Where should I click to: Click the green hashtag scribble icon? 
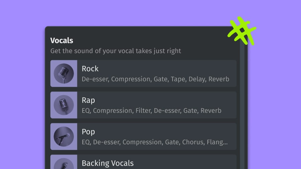(242, 31)
